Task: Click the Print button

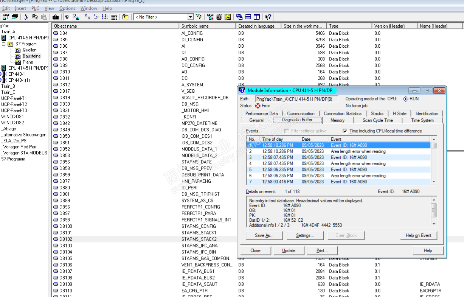Action: click(x=322, y=250)
